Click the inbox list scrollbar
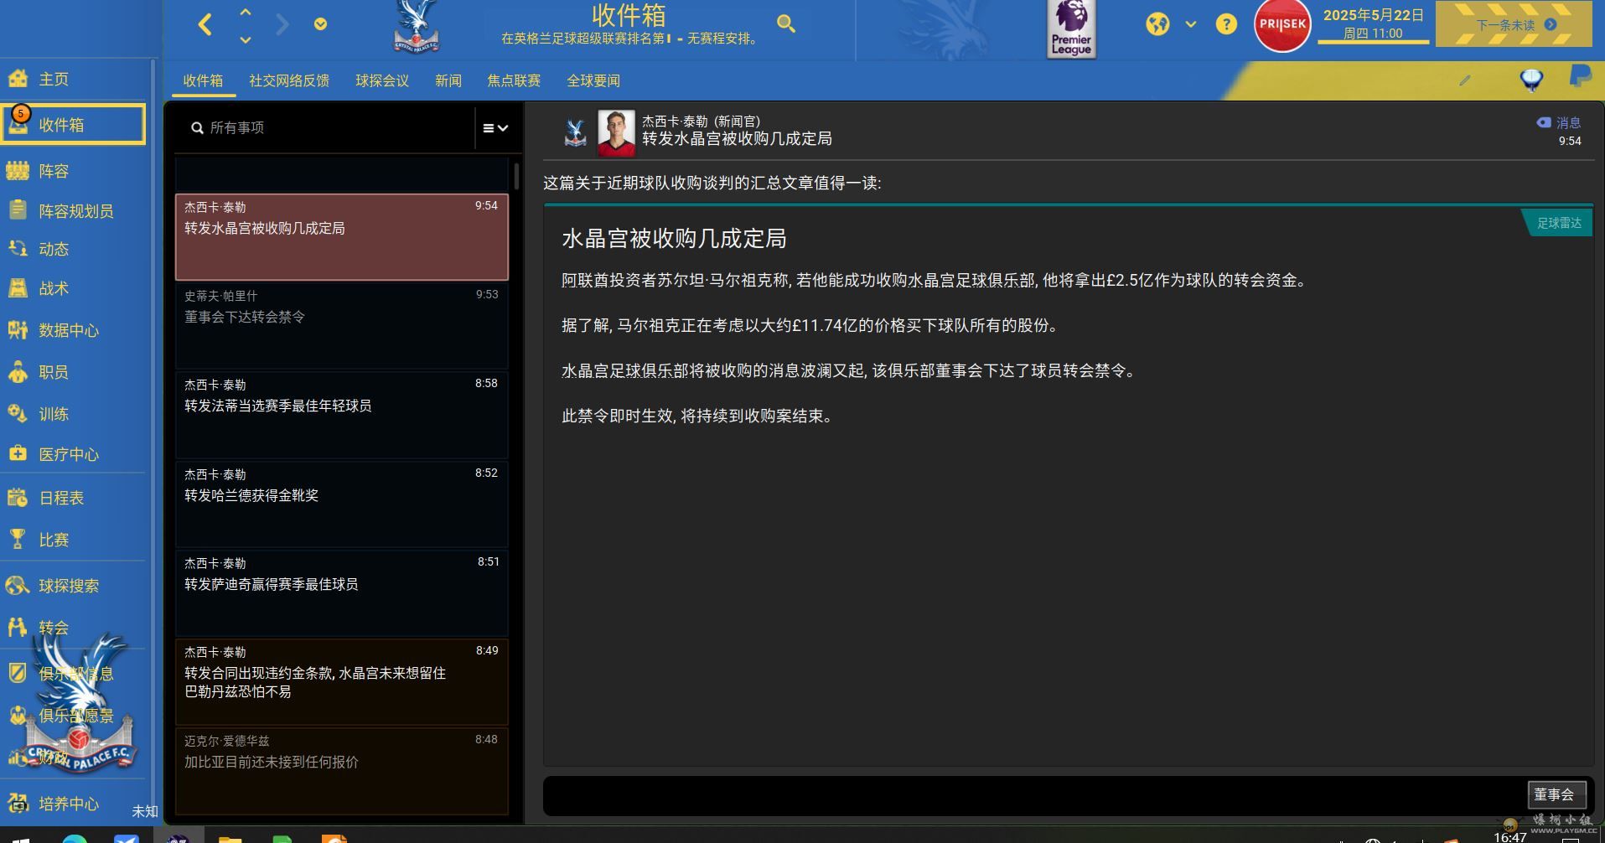Viewport: 1605px width, 843px height. [516, 176]
